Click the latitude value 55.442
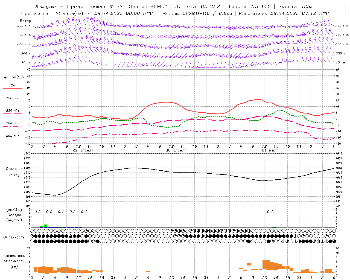This screenshot has height=280, width=350. 261,7
